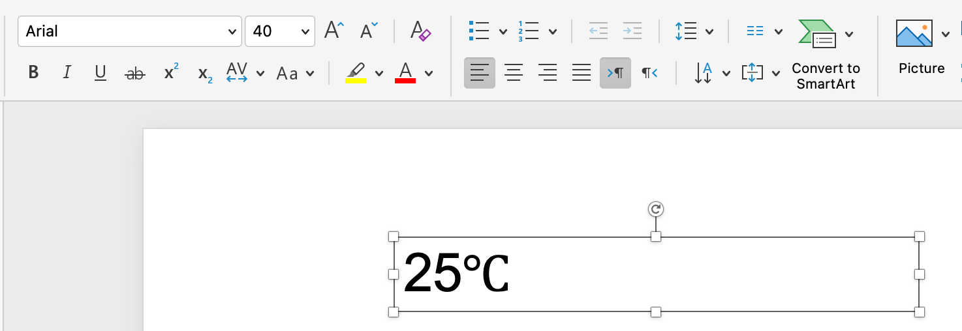Viewport: 962px width, 331px height.
Task: Expand the font color options arrow
Action: [429, 74]
